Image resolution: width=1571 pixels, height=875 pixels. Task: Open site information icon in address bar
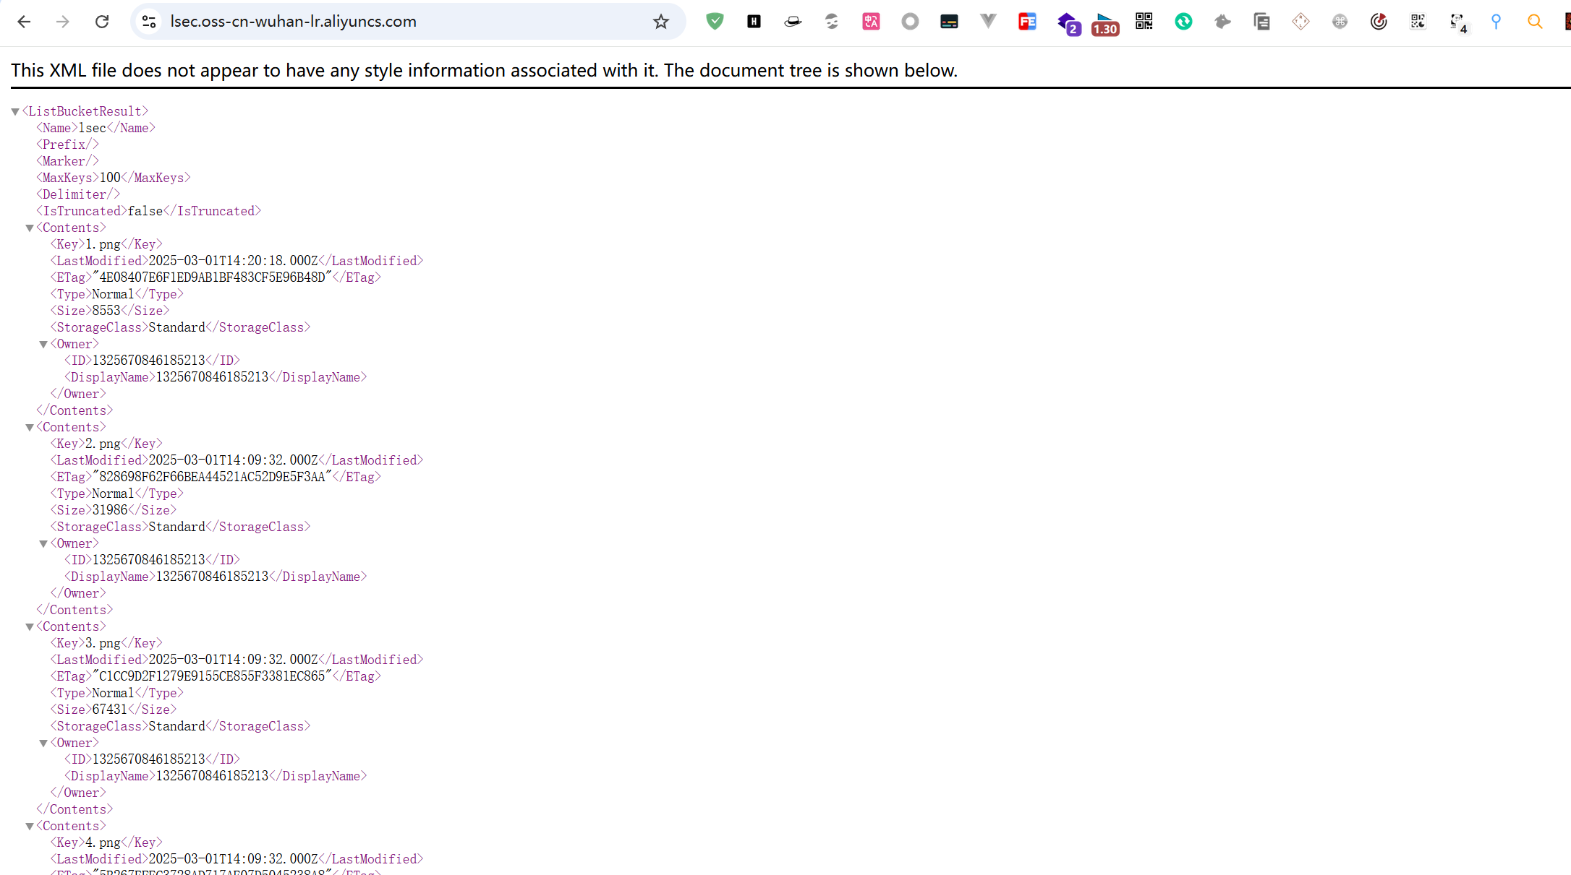tap(149, 22)
